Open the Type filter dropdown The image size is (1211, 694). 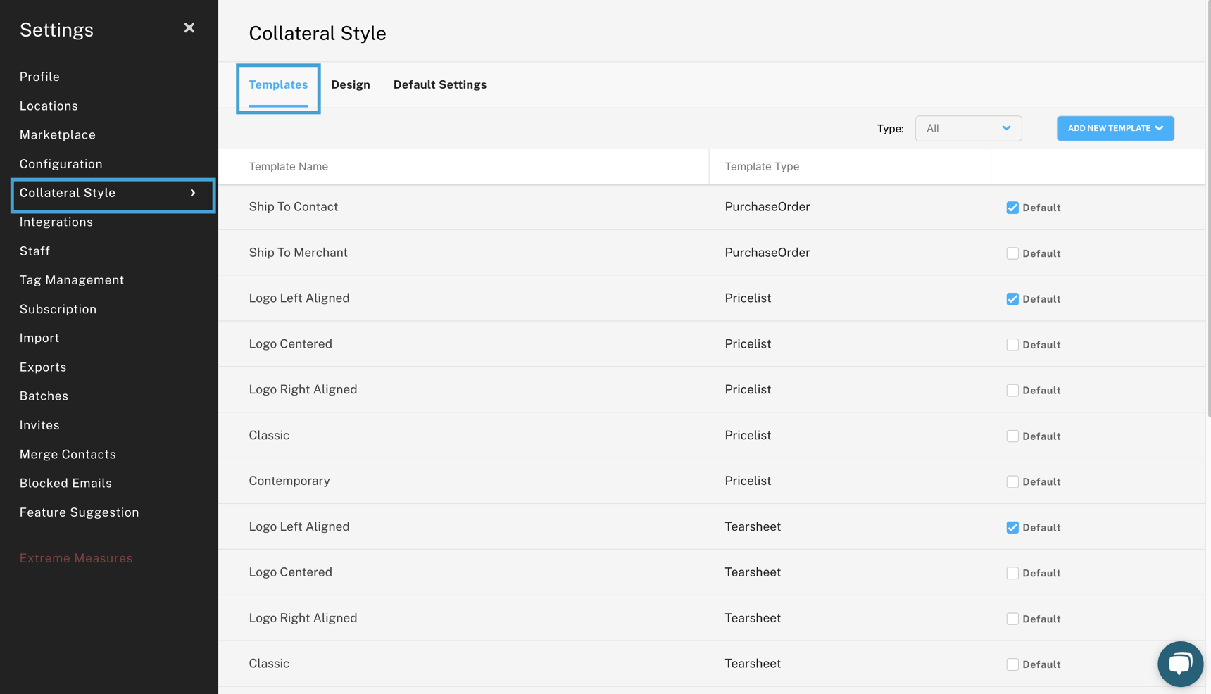coord(968,128)
